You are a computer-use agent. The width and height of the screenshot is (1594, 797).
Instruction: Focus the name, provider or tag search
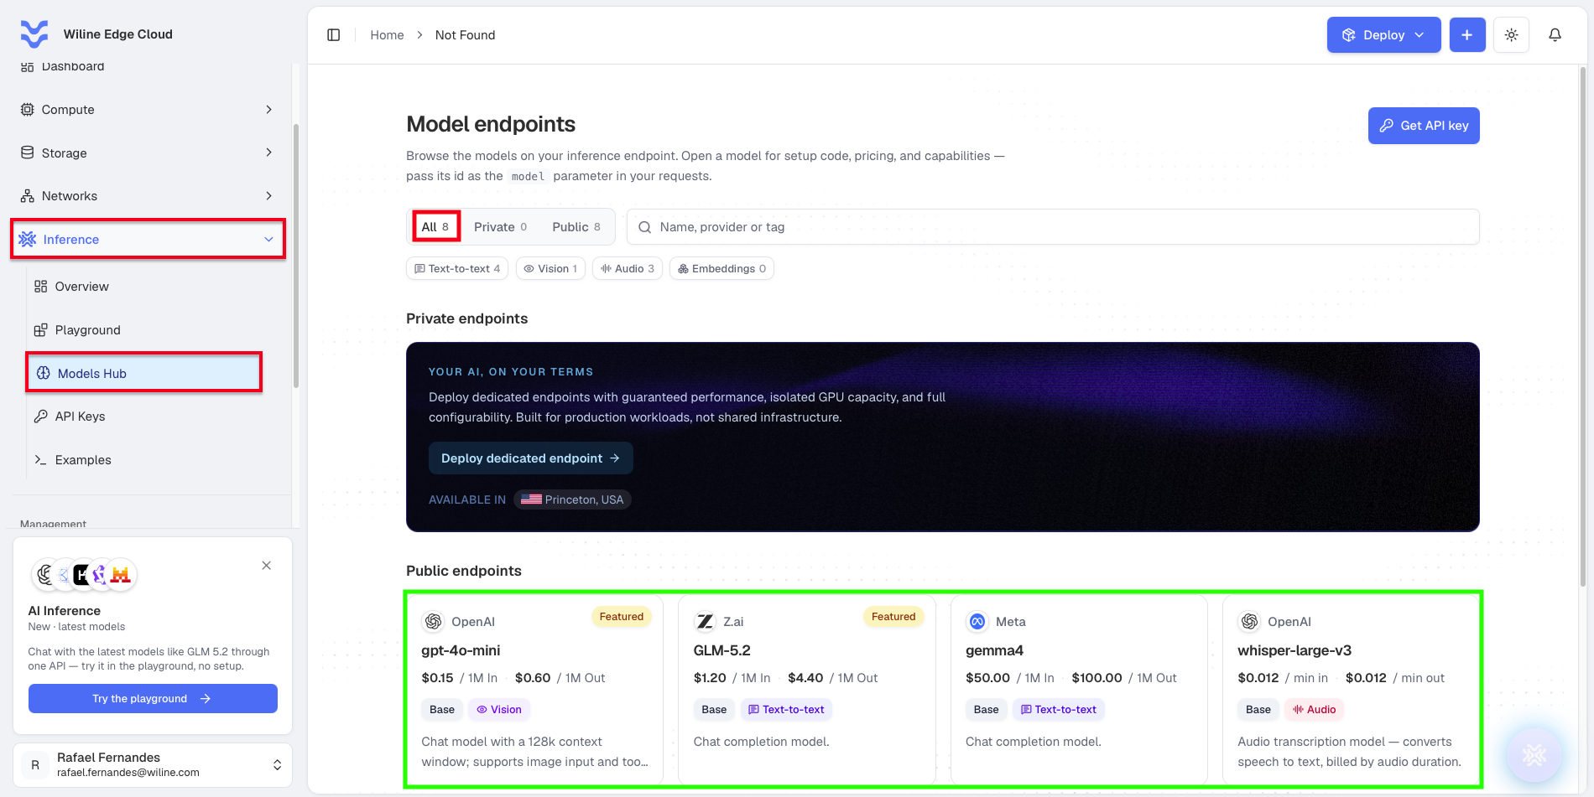click(x=1053, y=227)
